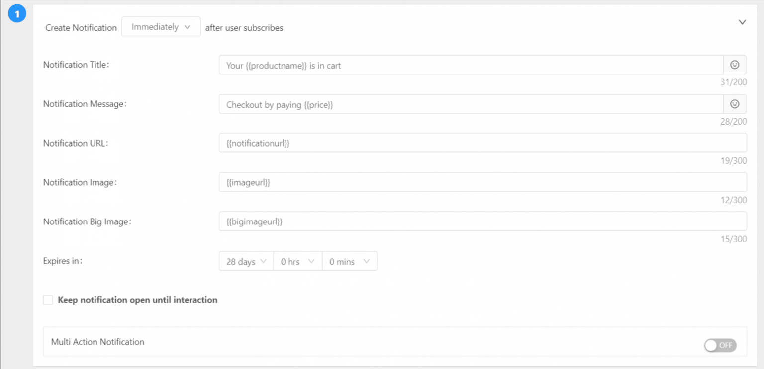Toggle Multi Action Notification off switch
Viewport: 764px width, 369px height.
pyautogui.click(x=720, y=345)
